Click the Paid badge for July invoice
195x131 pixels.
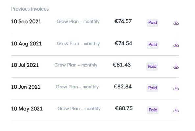[x=152, y=66]
